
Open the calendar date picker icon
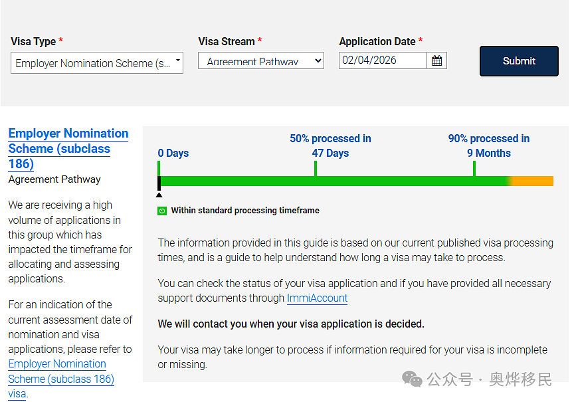(x=436, y=60)
